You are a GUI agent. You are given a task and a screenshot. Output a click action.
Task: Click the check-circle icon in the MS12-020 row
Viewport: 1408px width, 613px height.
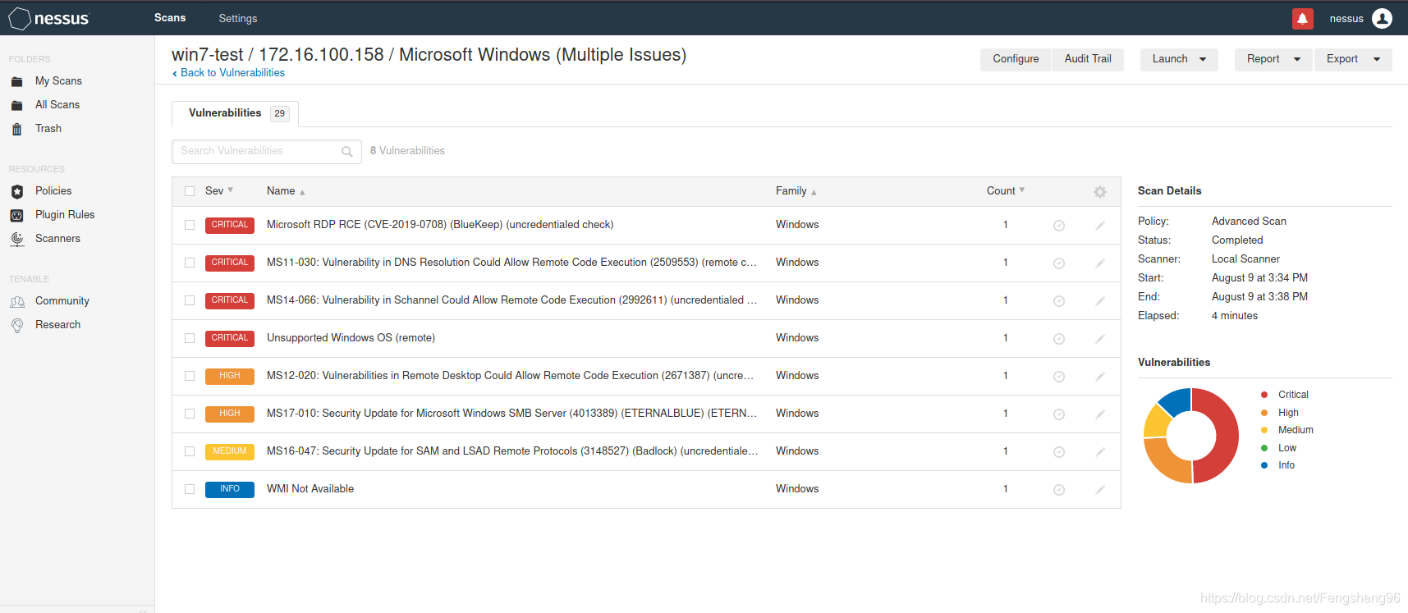(1059, 377)
